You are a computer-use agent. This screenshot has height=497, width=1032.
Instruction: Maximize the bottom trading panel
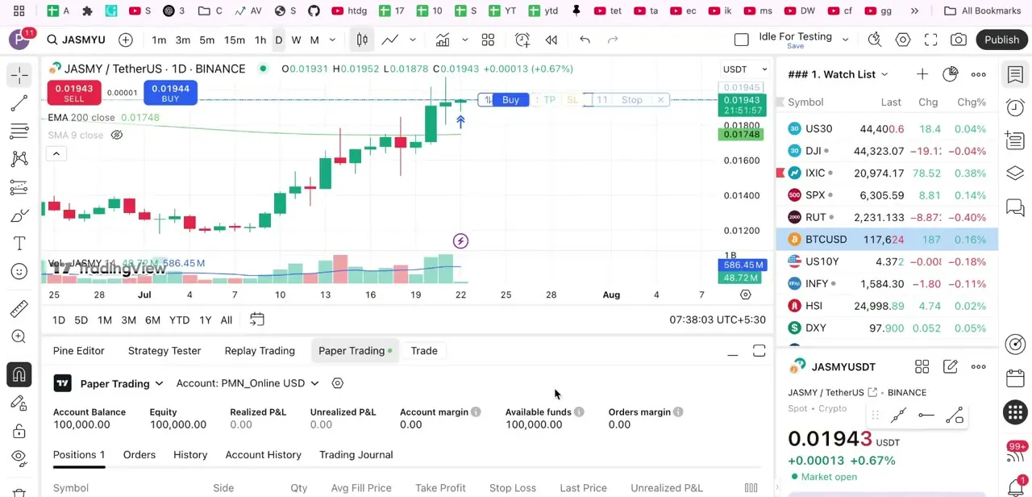[x=759, y=351]
